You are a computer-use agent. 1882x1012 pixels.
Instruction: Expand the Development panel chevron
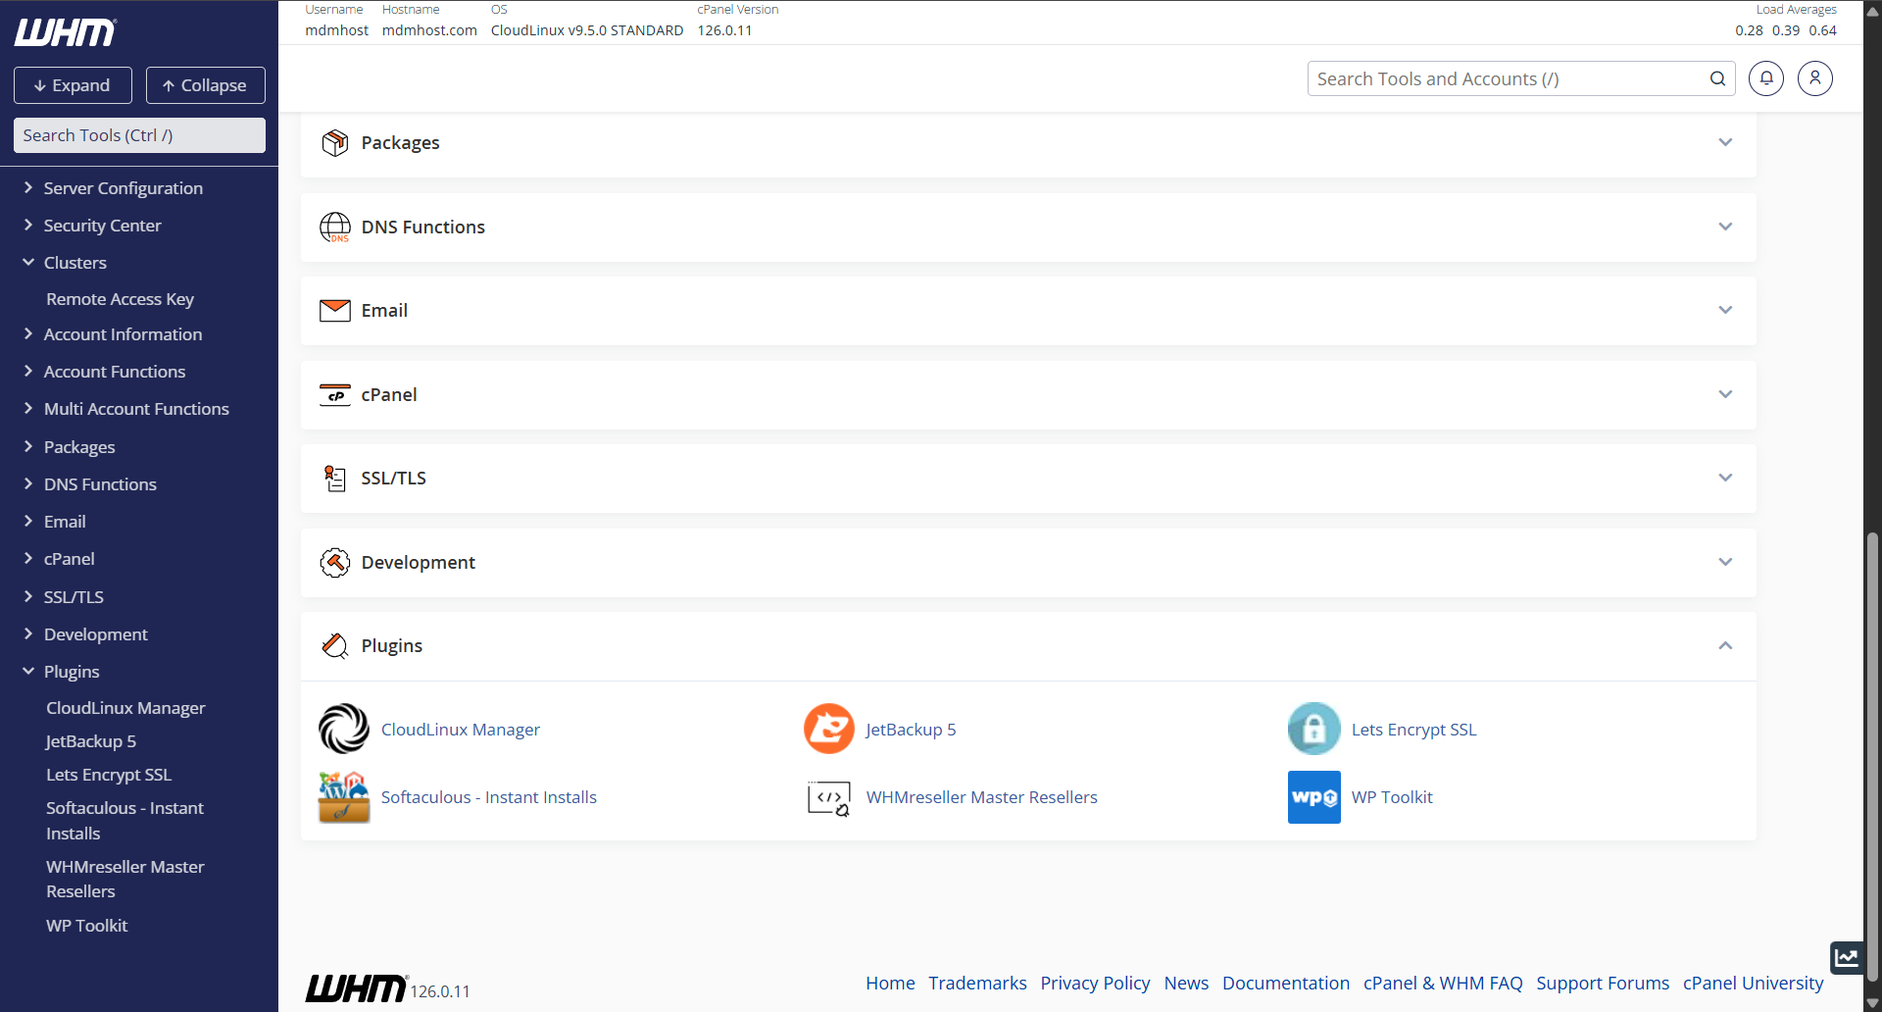point(1725,563)
